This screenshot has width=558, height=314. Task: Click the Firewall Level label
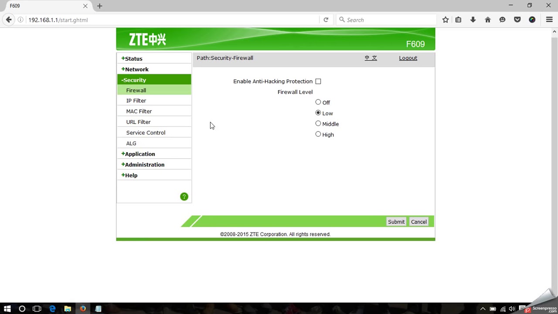coord(295,92)
